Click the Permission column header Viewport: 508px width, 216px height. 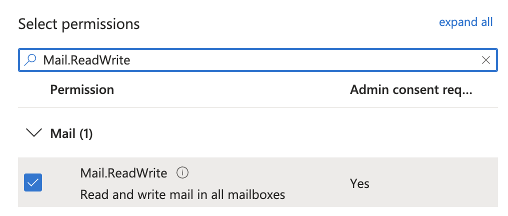tap(82, 90)
